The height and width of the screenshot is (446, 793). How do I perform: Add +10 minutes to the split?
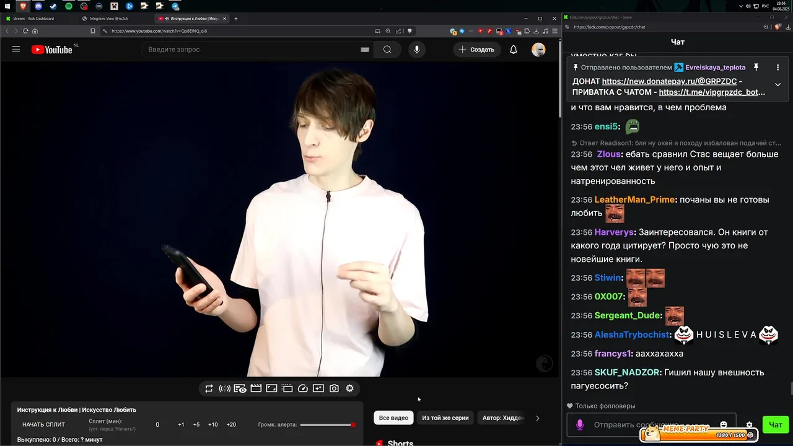click(x=213, y=425)
